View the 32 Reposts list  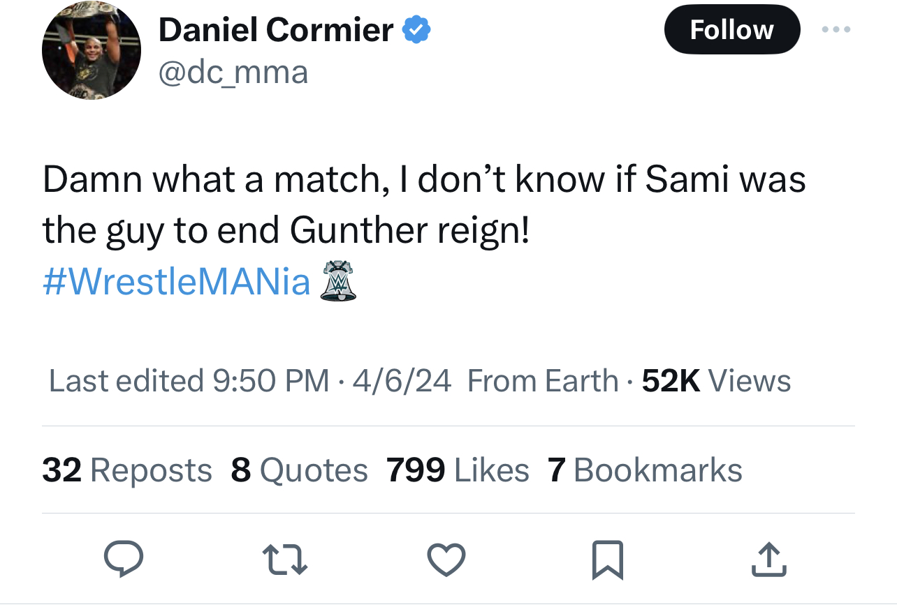(x=127, y=470)
